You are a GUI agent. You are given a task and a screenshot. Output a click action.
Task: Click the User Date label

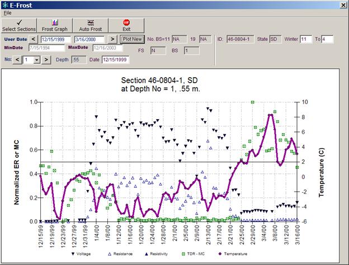coord(16,39)
